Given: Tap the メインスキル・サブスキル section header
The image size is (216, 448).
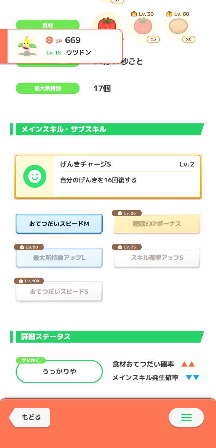Looking at the screenshot, I should (x=107, y=129).
